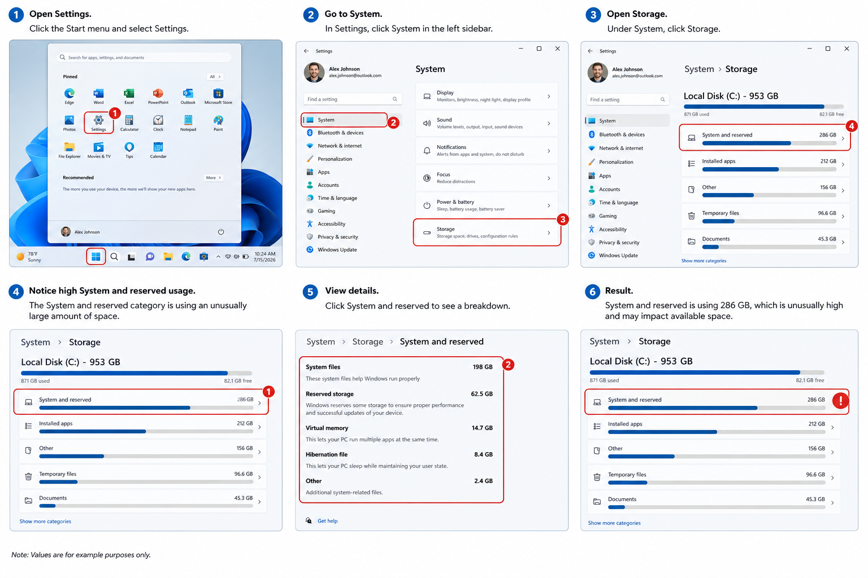Viewport: 868px width, 578px height.
Task: Click the More button beside Recommended
Action: 213,178
